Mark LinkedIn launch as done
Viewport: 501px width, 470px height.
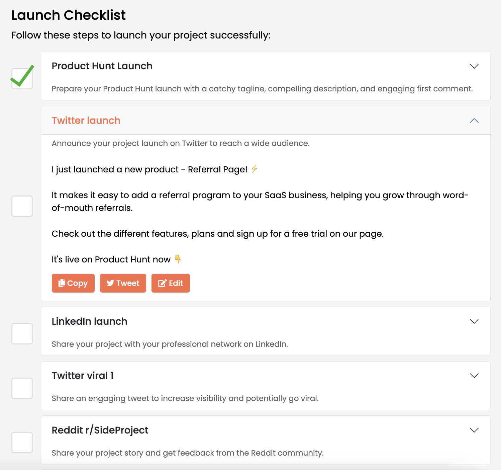22,334
